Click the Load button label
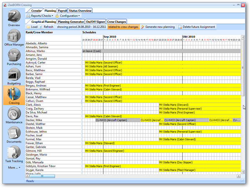The width and height of the screenshot is (250, 188). tap(34, 27)
